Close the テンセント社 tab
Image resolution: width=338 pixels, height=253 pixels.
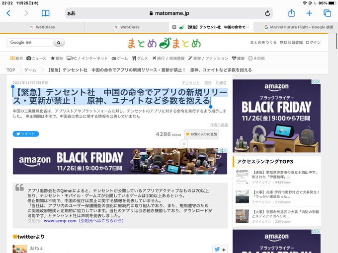(174, 27)
